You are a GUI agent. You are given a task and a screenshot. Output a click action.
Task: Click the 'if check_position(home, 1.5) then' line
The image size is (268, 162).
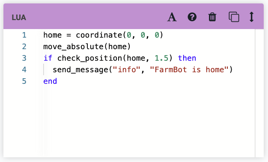tap(119, 58)
